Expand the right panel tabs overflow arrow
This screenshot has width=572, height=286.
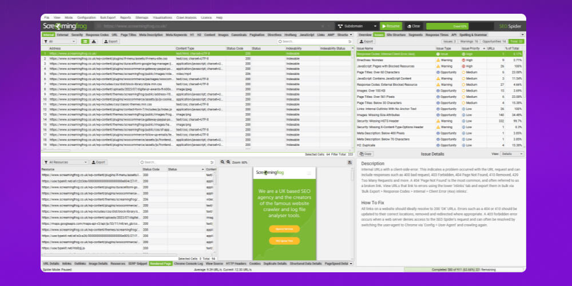click(522, 35)
